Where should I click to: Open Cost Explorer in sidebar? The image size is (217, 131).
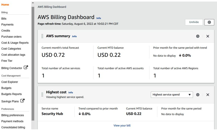pos(10,82)
